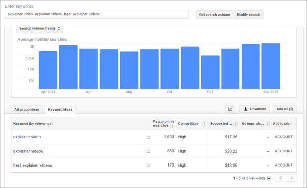Click the Modify search button
This screenshot has height=188, width=307.
pyautogui.click(x=249, y=15)
